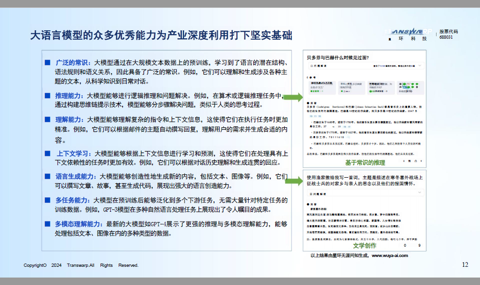The height and width of the screenshot is (285, 480).
Task: Click the fourth reference card with green icons
Action: pos(410,87)
